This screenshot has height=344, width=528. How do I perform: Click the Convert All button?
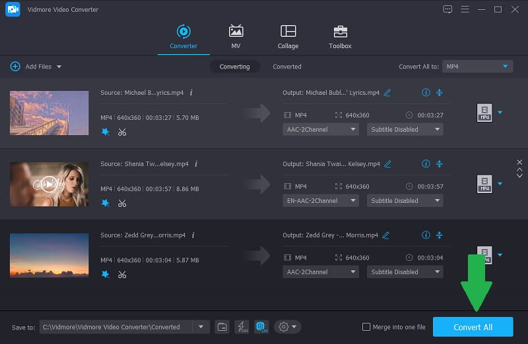point(473,328)
